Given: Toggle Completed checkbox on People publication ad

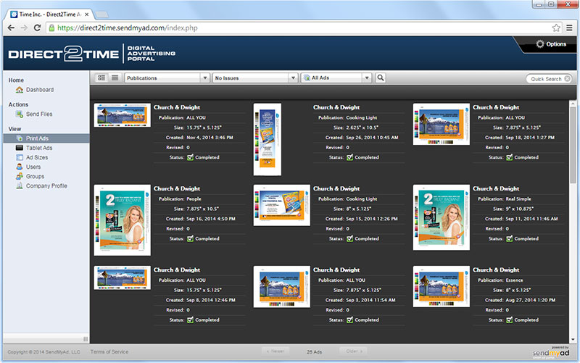Looking at the screenshot, I should pos(190,238).
